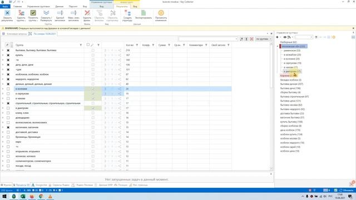Click the red X icon near search field
This screenshot has height=200, width=356.
click(251, 39)
